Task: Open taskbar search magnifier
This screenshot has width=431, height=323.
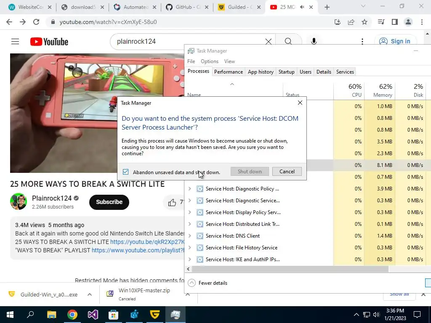Action: click(x=30, y=315)
